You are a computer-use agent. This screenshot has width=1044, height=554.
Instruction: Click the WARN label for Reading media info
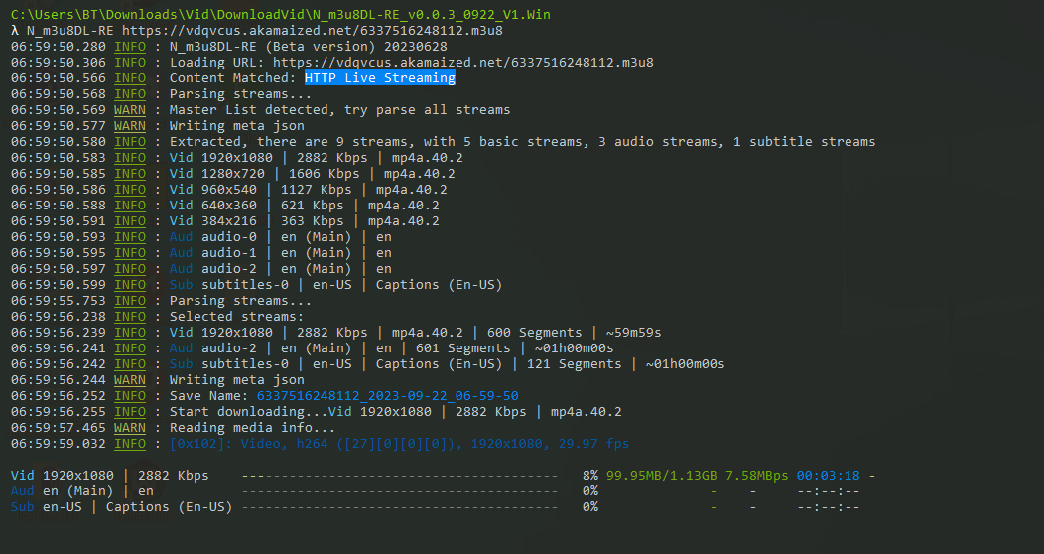(129, 427)
